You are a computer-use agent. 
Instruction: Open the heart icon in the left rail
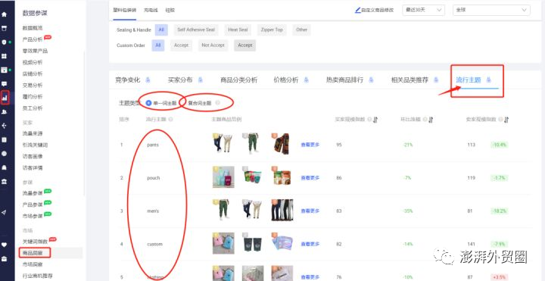click(5, 245)
